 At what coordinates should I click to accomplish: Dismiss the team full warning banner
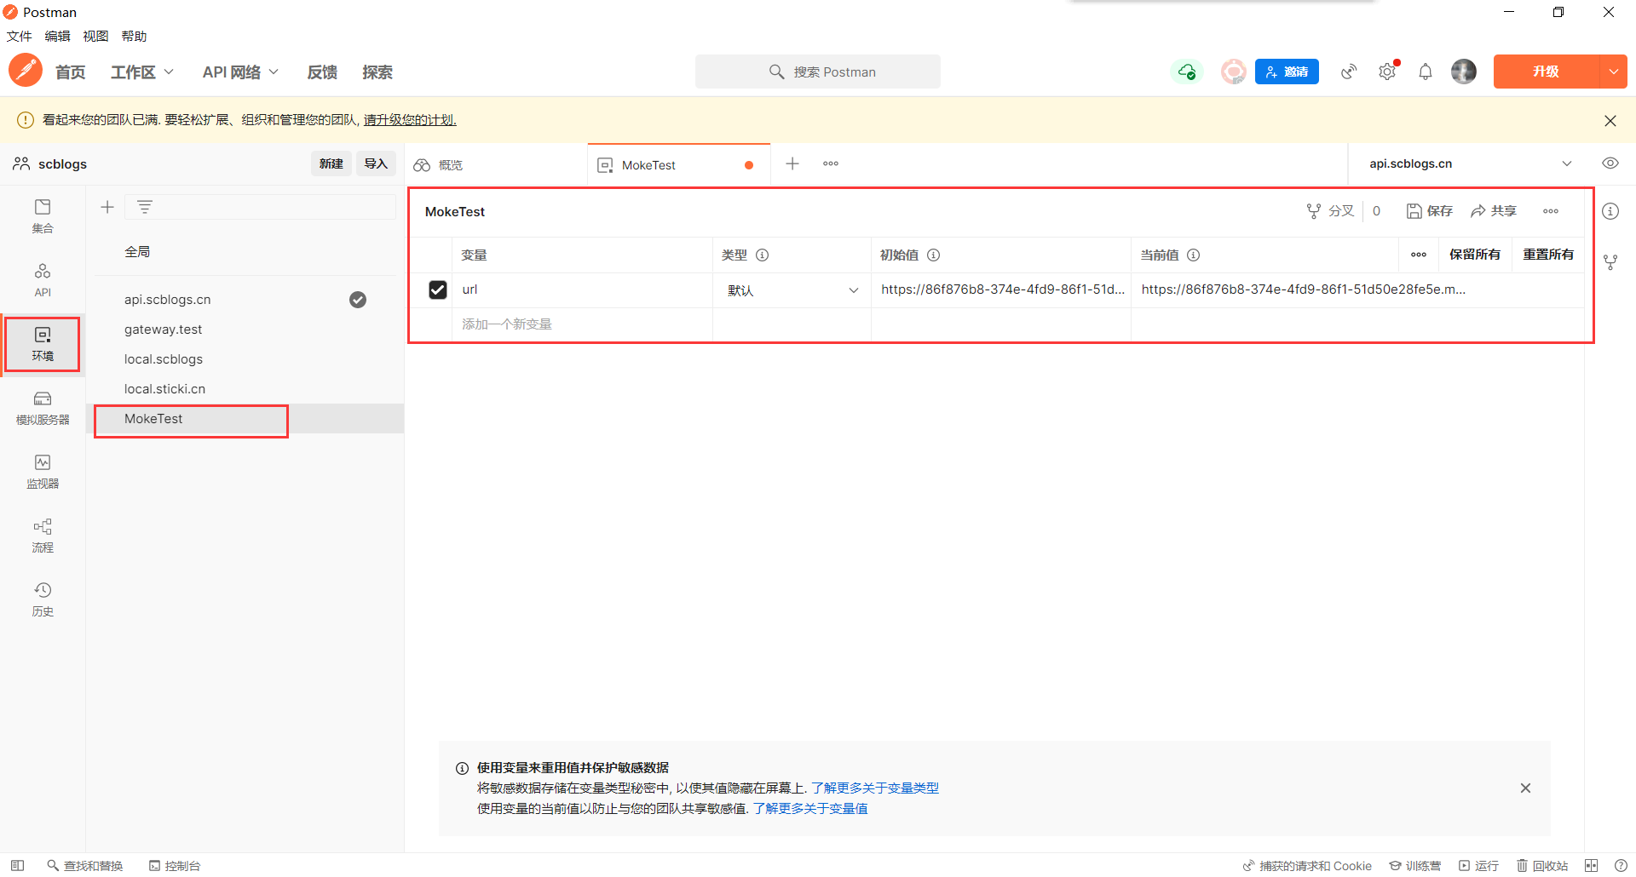[x=1610, y=120]
